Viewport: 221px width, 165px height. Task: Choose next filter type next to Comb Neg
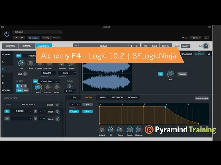(x=59, y=81)
